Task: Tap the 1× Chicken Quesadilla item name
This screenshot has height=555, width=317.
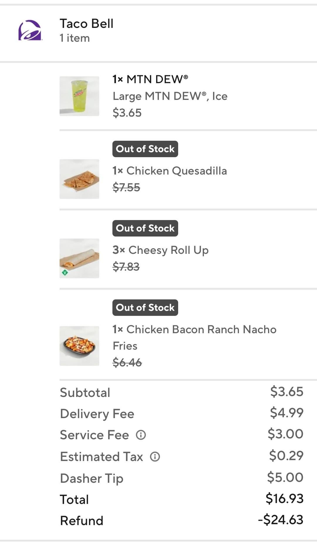Action: point(169,171)
